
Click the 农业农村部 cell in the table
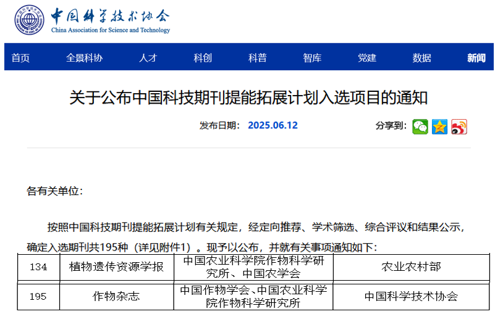coord(411,266)
